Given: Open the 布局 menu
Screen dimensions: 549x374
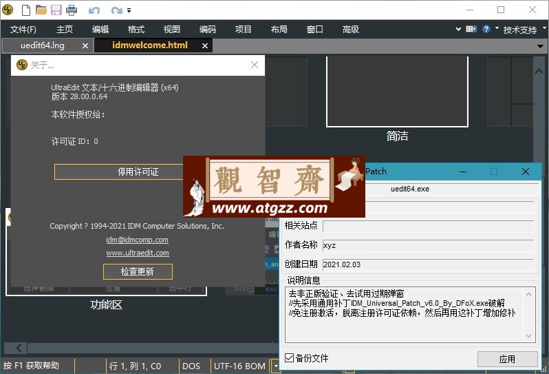Looking at the screenshot, I should point(279,30).
